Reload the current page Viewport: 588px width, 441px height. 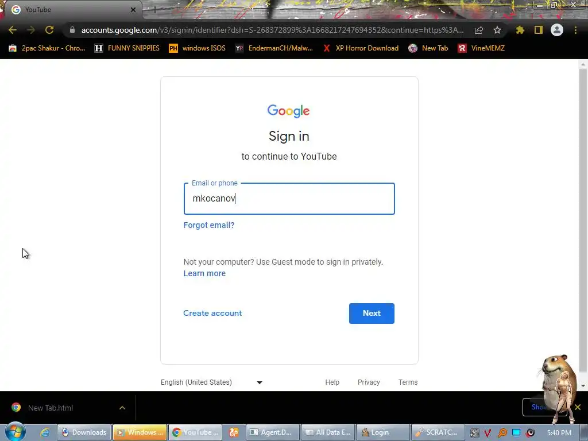click(x=49, y=30)
